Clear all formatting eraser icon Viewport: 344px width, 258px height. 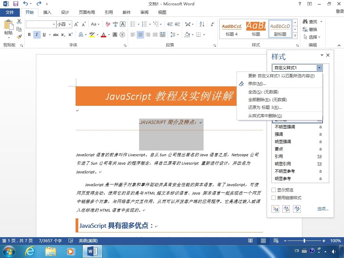tap(108, 24)
